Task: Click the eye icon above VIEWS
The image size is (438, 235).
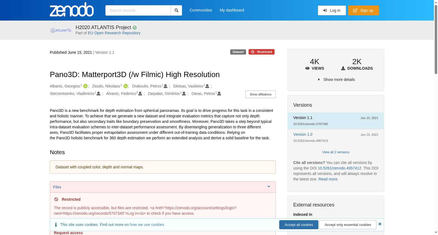Action: (x=307, y=68)
